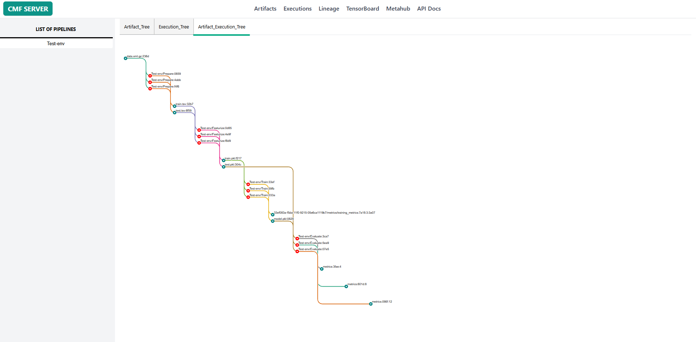696x342 pixels.
Task: Expand the Test-env/Featurize:f8d9 node
Action: (x=199, y=143)
